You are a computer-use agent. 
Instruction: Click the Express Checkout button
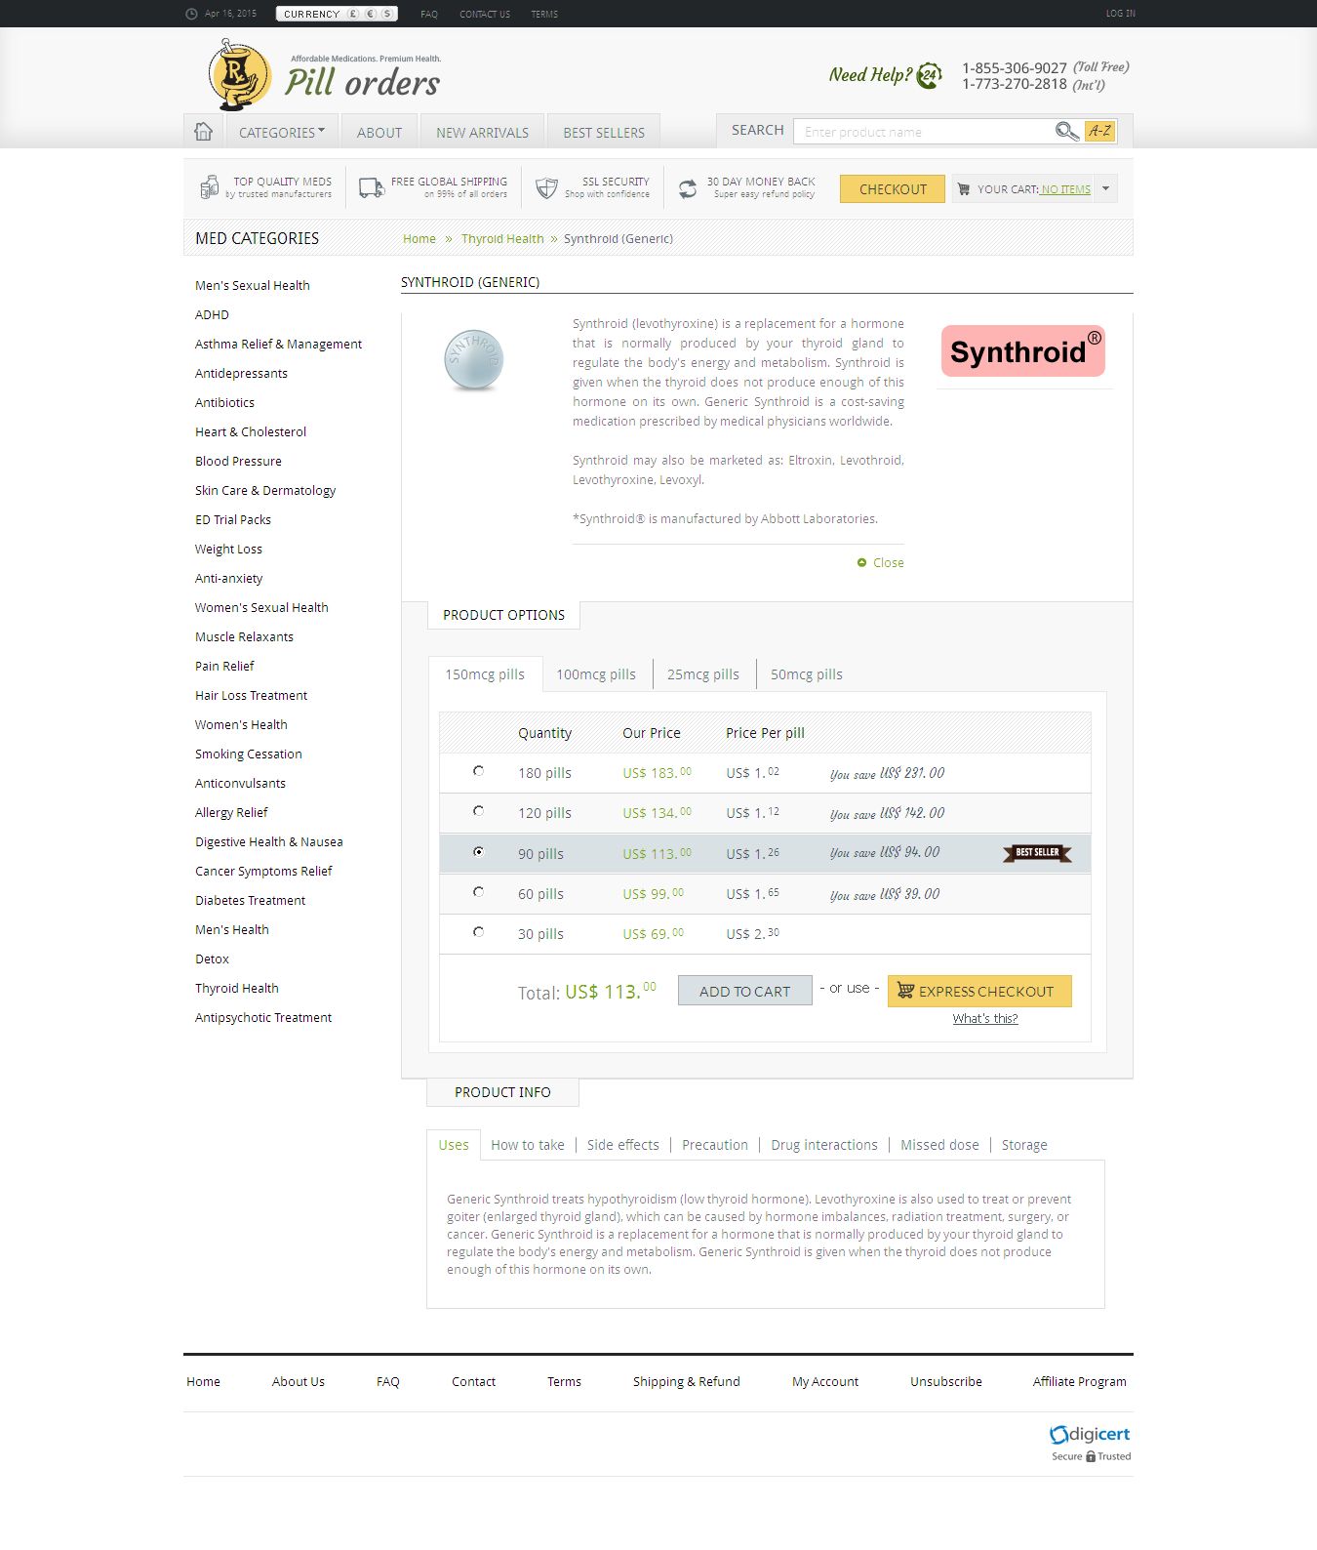tap(979, 991)
